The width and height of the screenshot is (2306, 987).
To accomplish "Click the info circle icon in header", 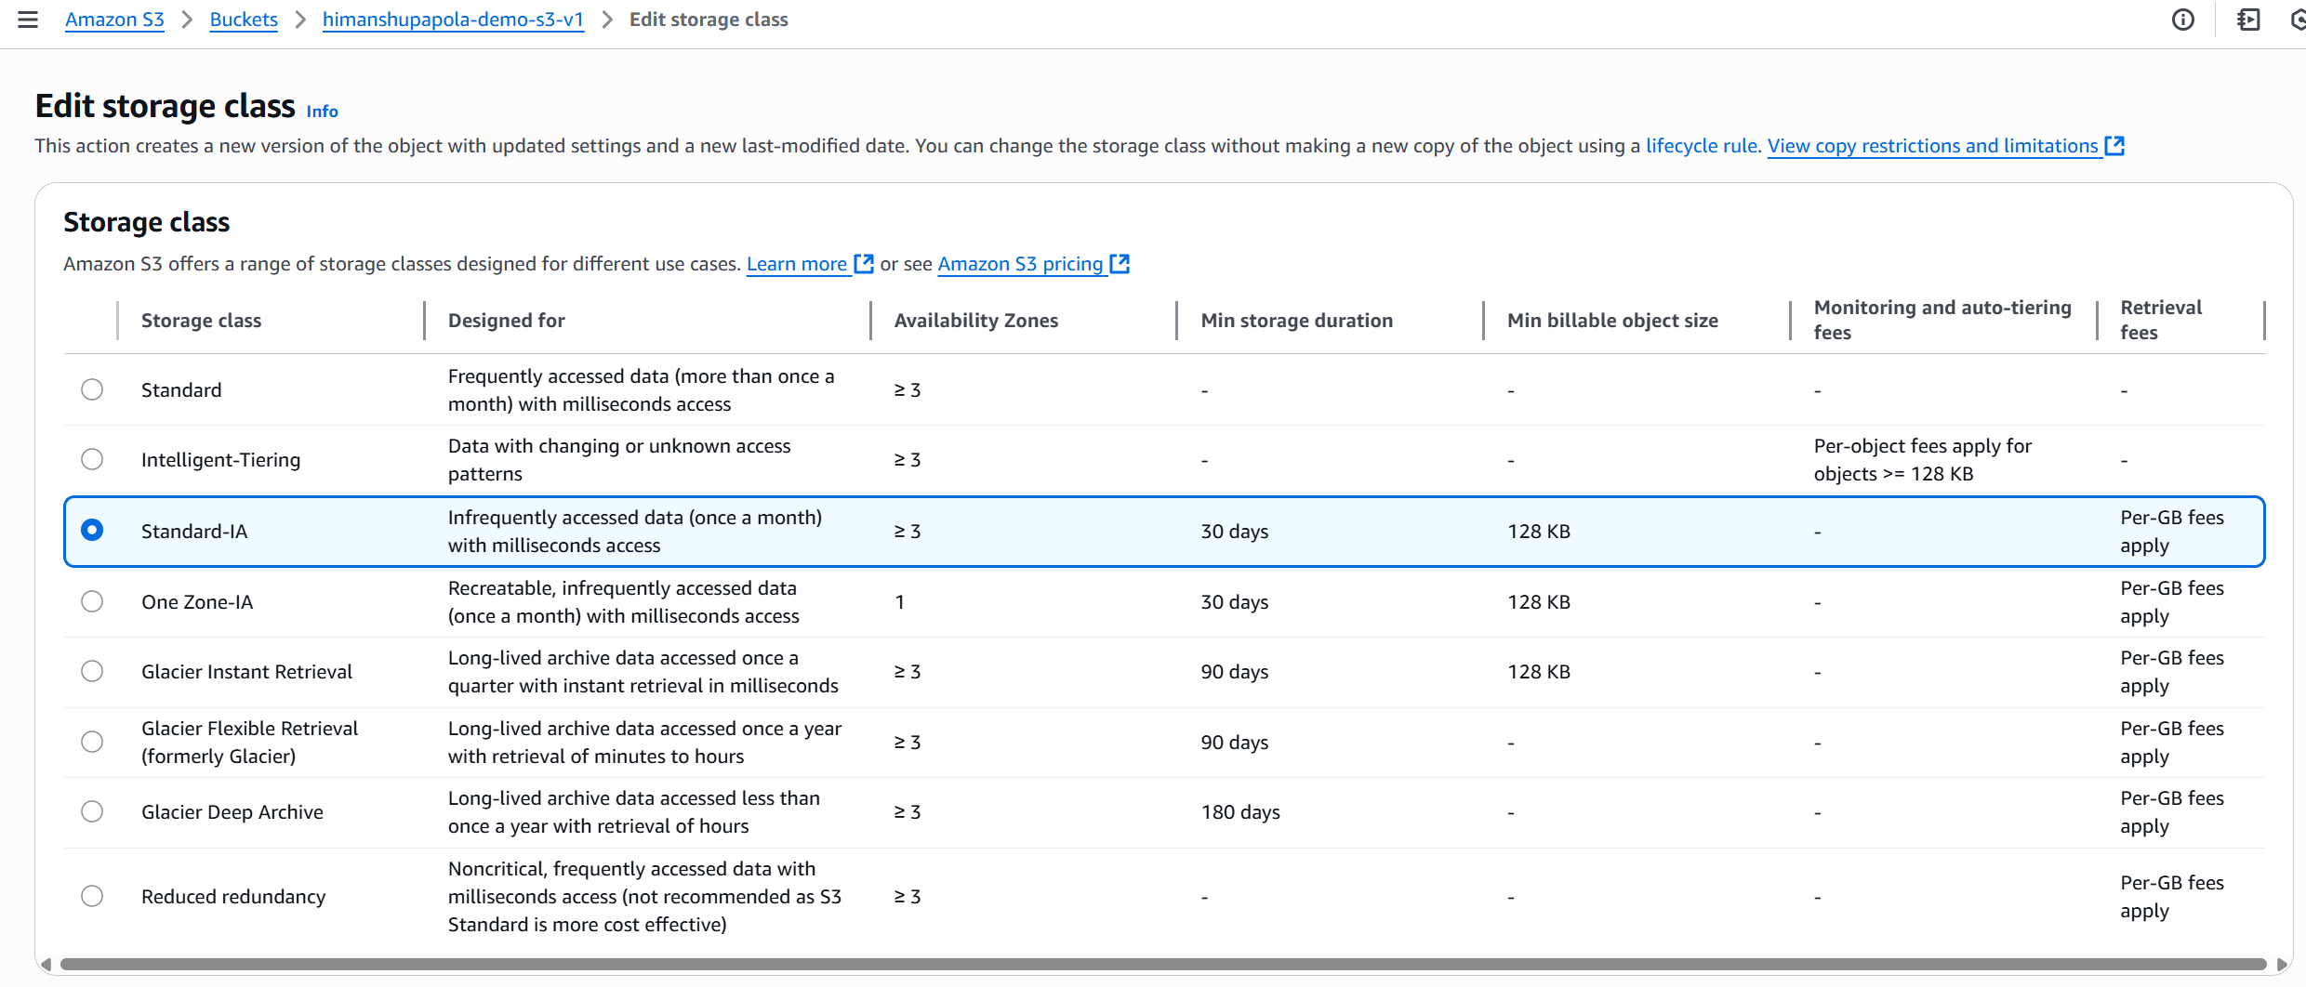I will coord(2182,20).
